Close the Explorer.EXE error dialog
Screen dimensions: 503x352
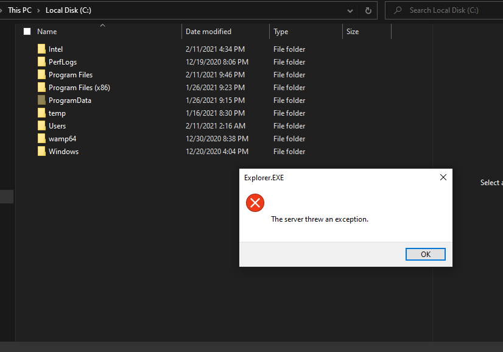point(443,177)
